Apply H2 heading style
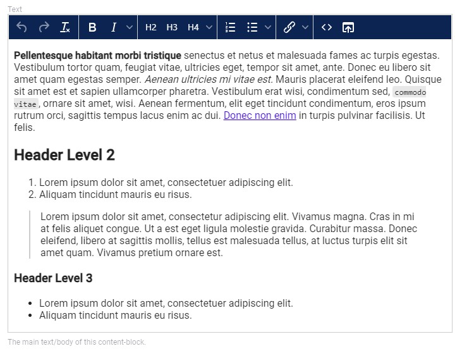This screenshot has height=351, width=462. coord(150,27)
